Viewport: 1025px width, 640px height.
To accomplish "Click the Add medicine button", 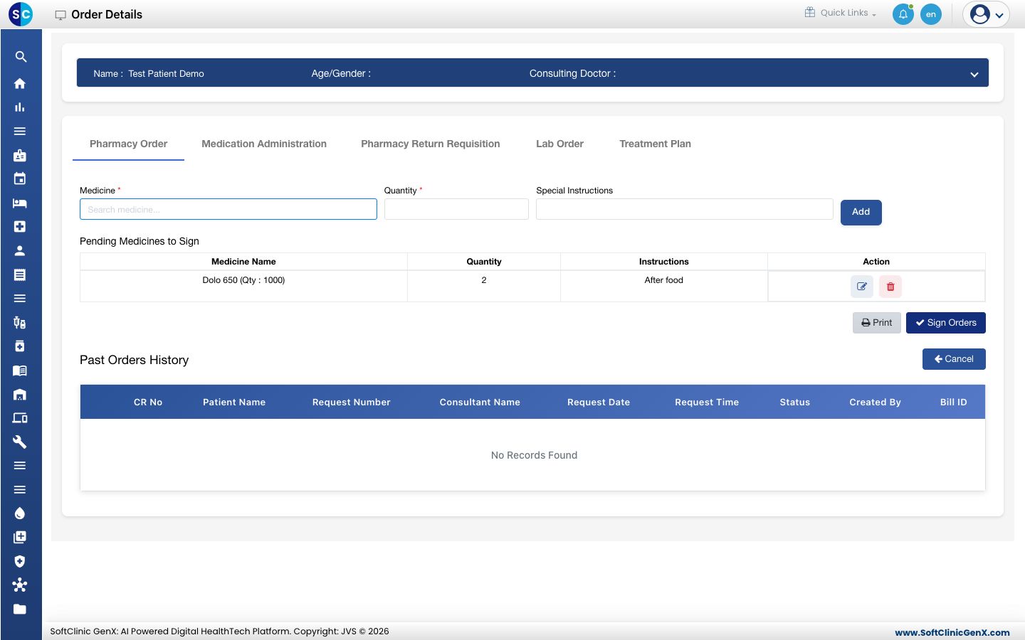I will 861,212.
